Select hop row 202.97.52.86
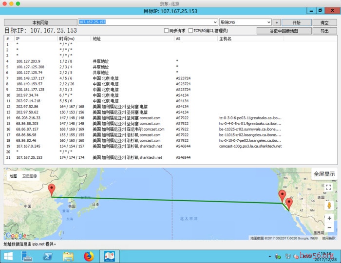Viewport: 341px width, 263px height. click(170, 107)
